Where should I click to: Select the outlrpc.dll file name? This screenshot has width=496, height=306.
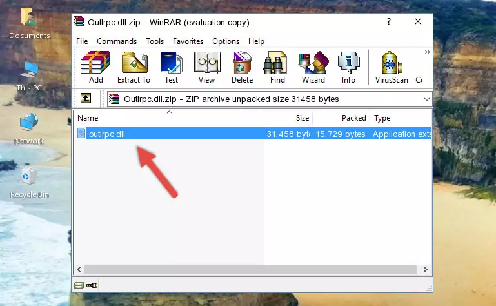107,134
